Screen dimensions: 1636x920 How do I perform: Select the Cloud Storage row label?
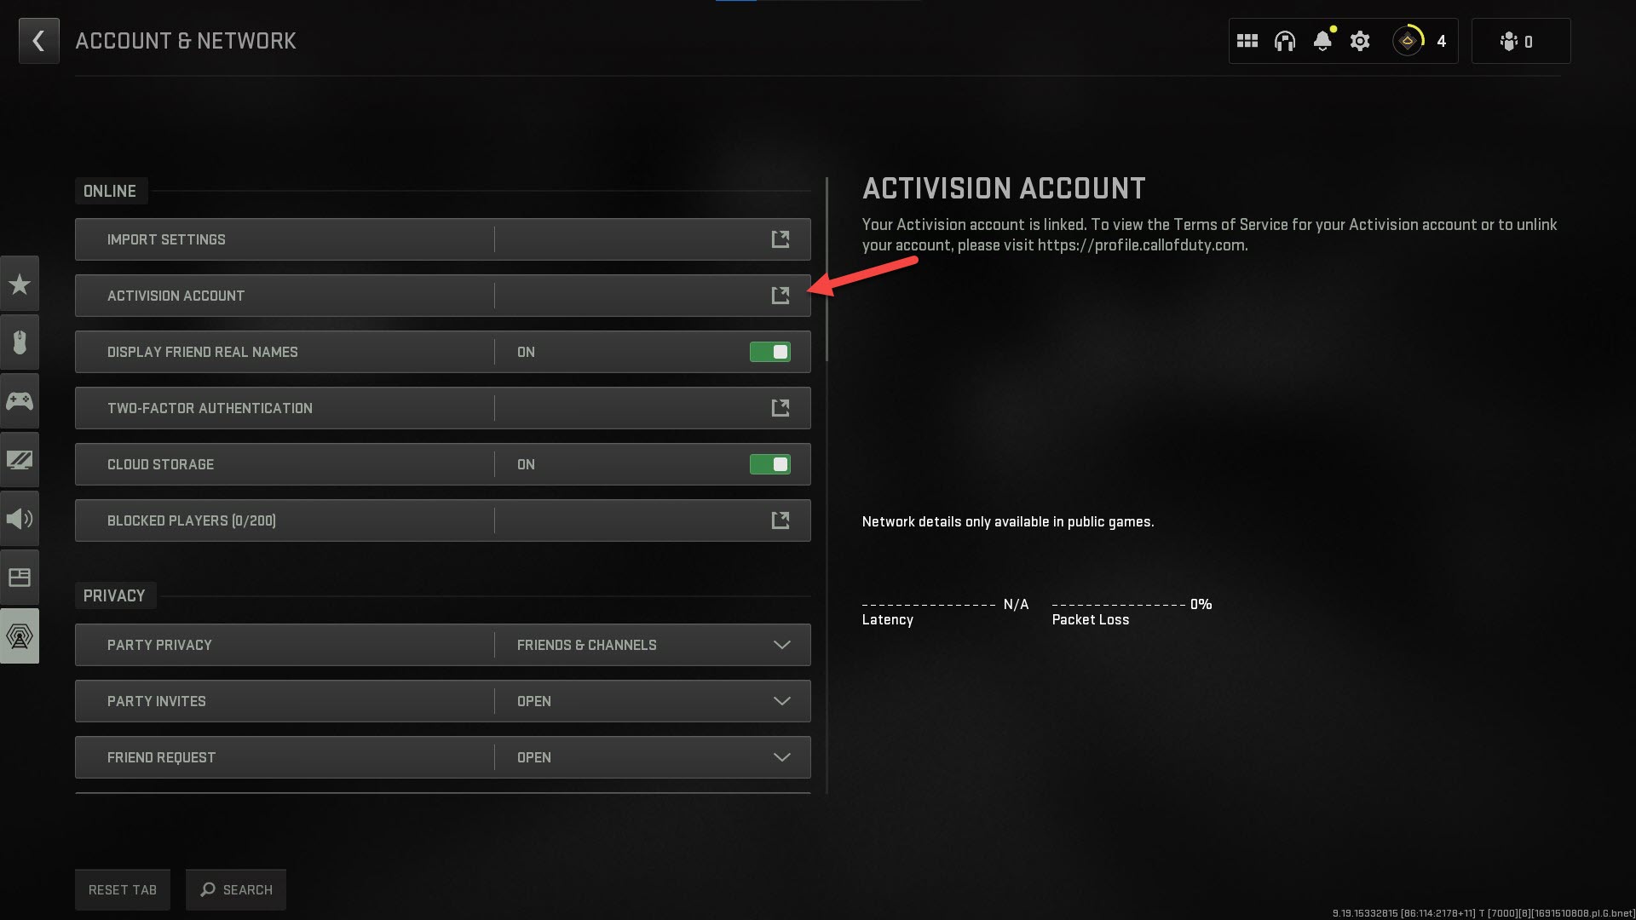click(160, 464)
